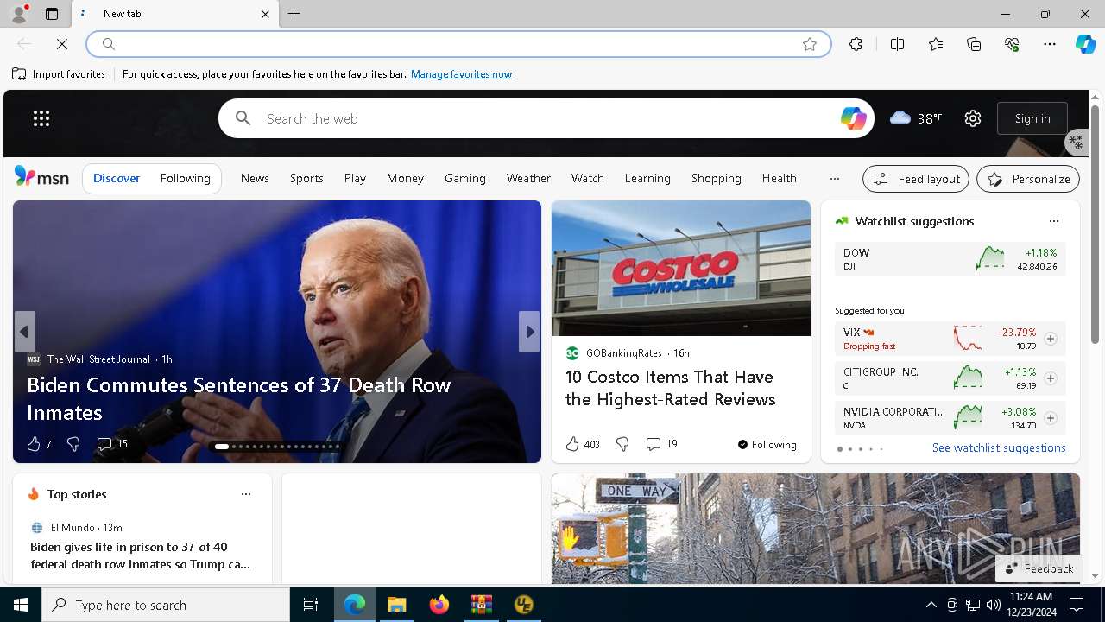1105x622 pixels.
Task: Open the Money section
Action: point(405,179)
